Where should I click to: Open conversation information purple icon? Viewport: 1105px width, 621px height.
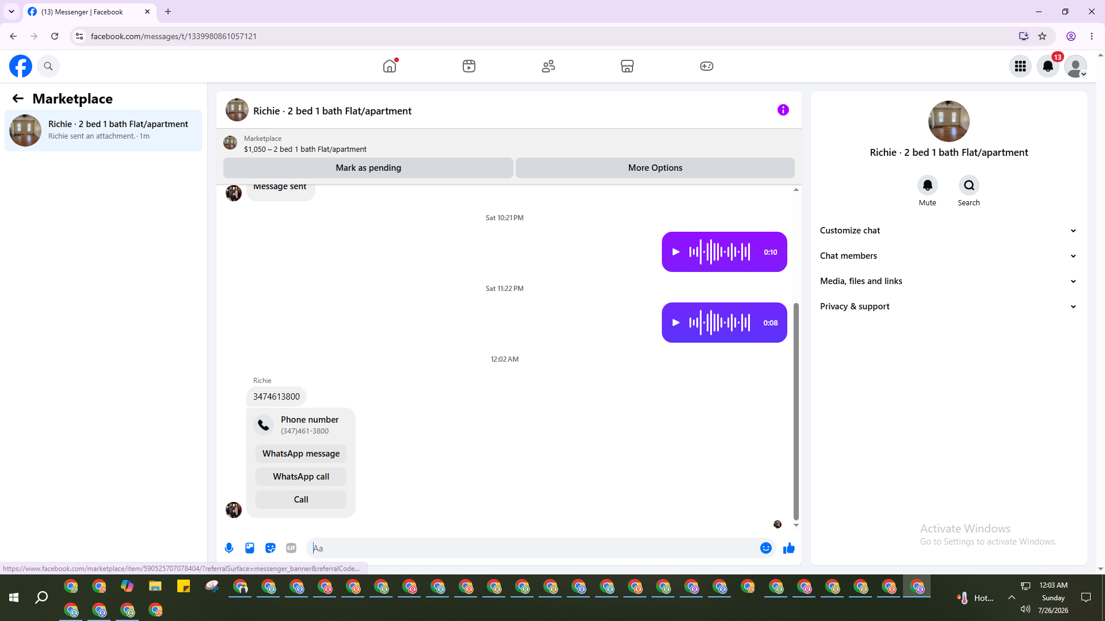[783, 110]
